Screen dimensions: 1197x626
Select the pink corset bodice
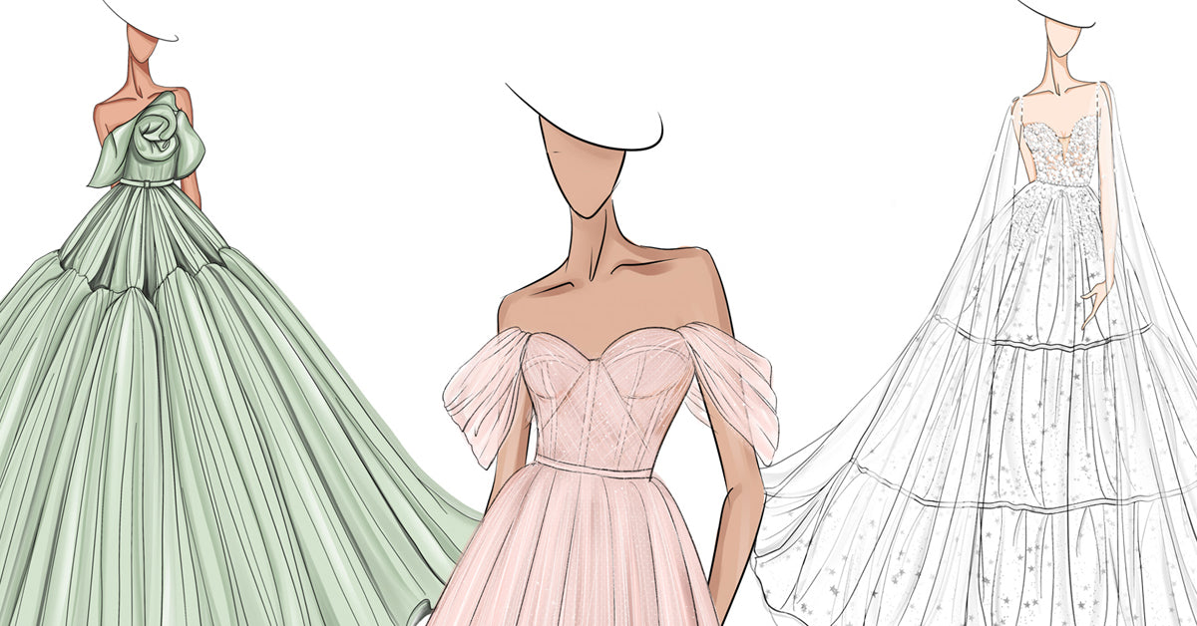pyautogui.click(x=608, y=399)
